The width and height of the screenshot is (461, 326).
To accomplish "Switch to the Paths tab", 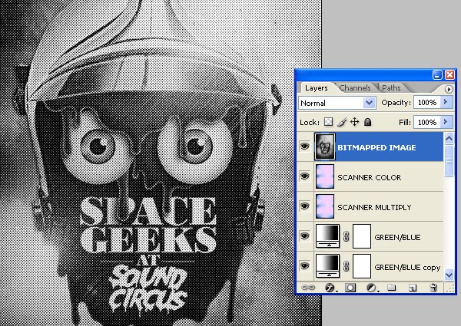I will point(391,87).
